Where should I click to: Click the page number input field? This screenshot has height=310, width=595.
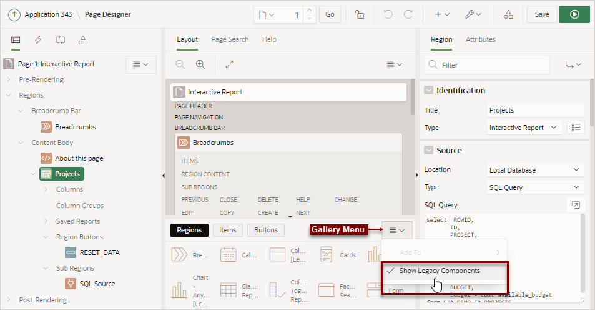(x=290, y=15)
